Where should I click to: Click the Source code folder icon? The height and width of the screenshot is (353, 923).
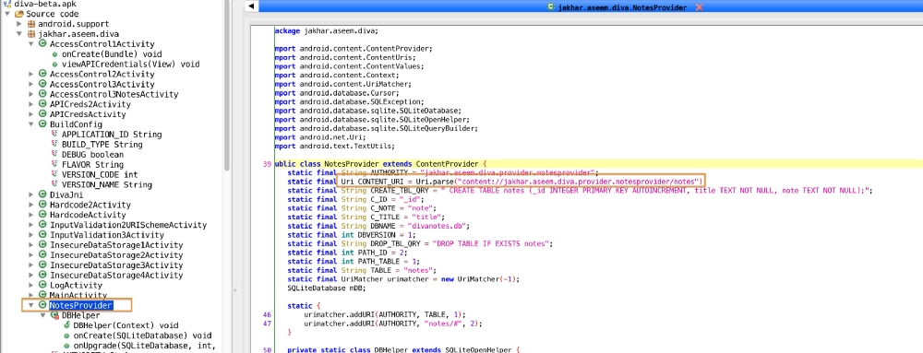(x=19, y=14)
